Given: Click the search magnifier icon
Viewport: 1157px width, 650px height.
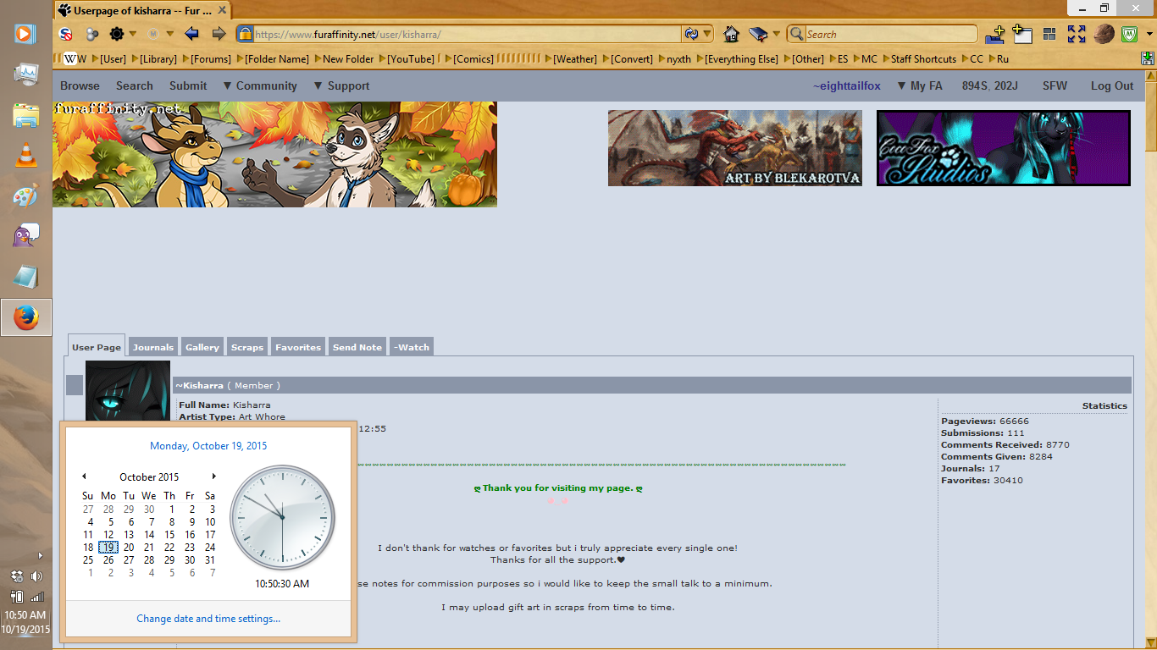Looking at the screenshot, I should click(x=796, y=34).
